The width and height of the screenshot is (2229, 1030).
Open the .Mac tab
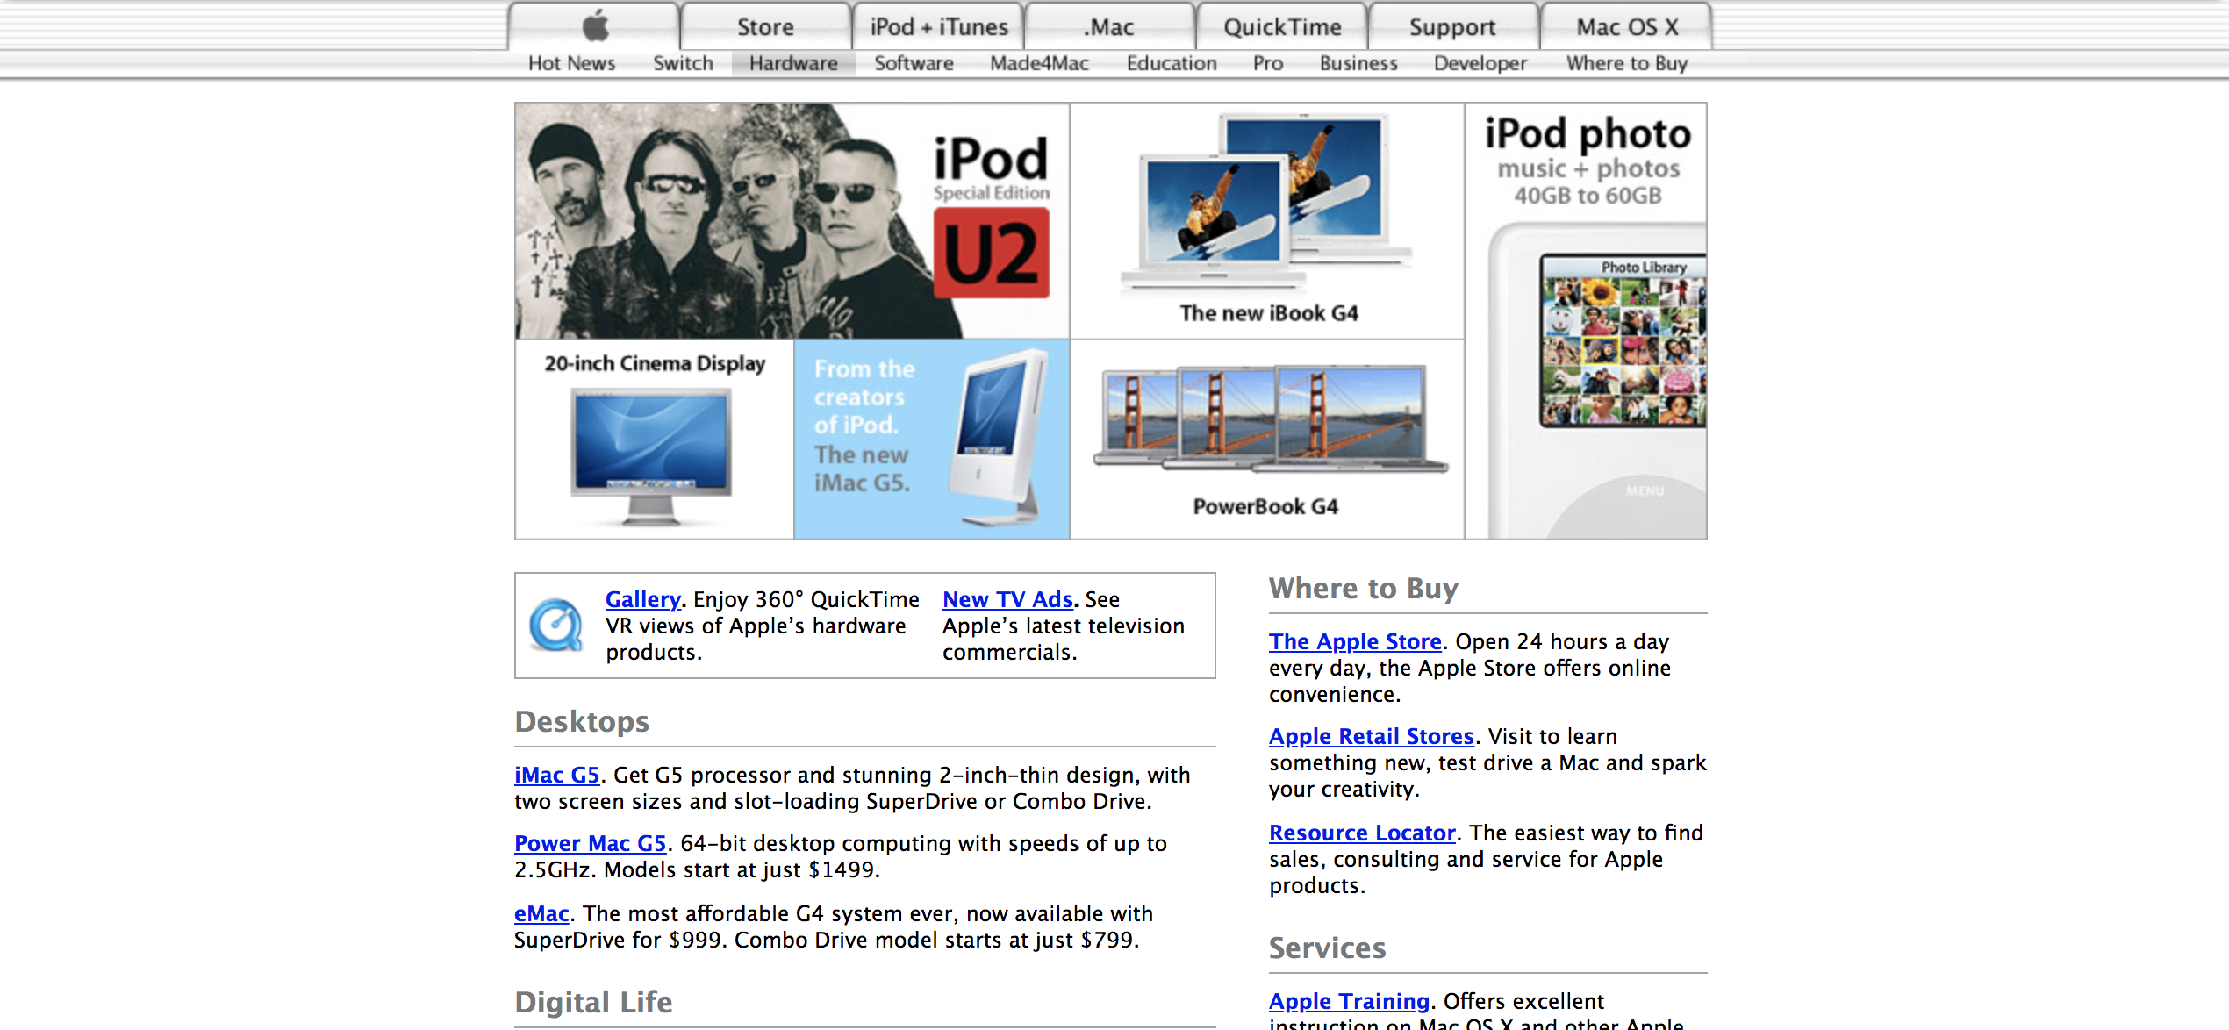tap(1107, 26)
